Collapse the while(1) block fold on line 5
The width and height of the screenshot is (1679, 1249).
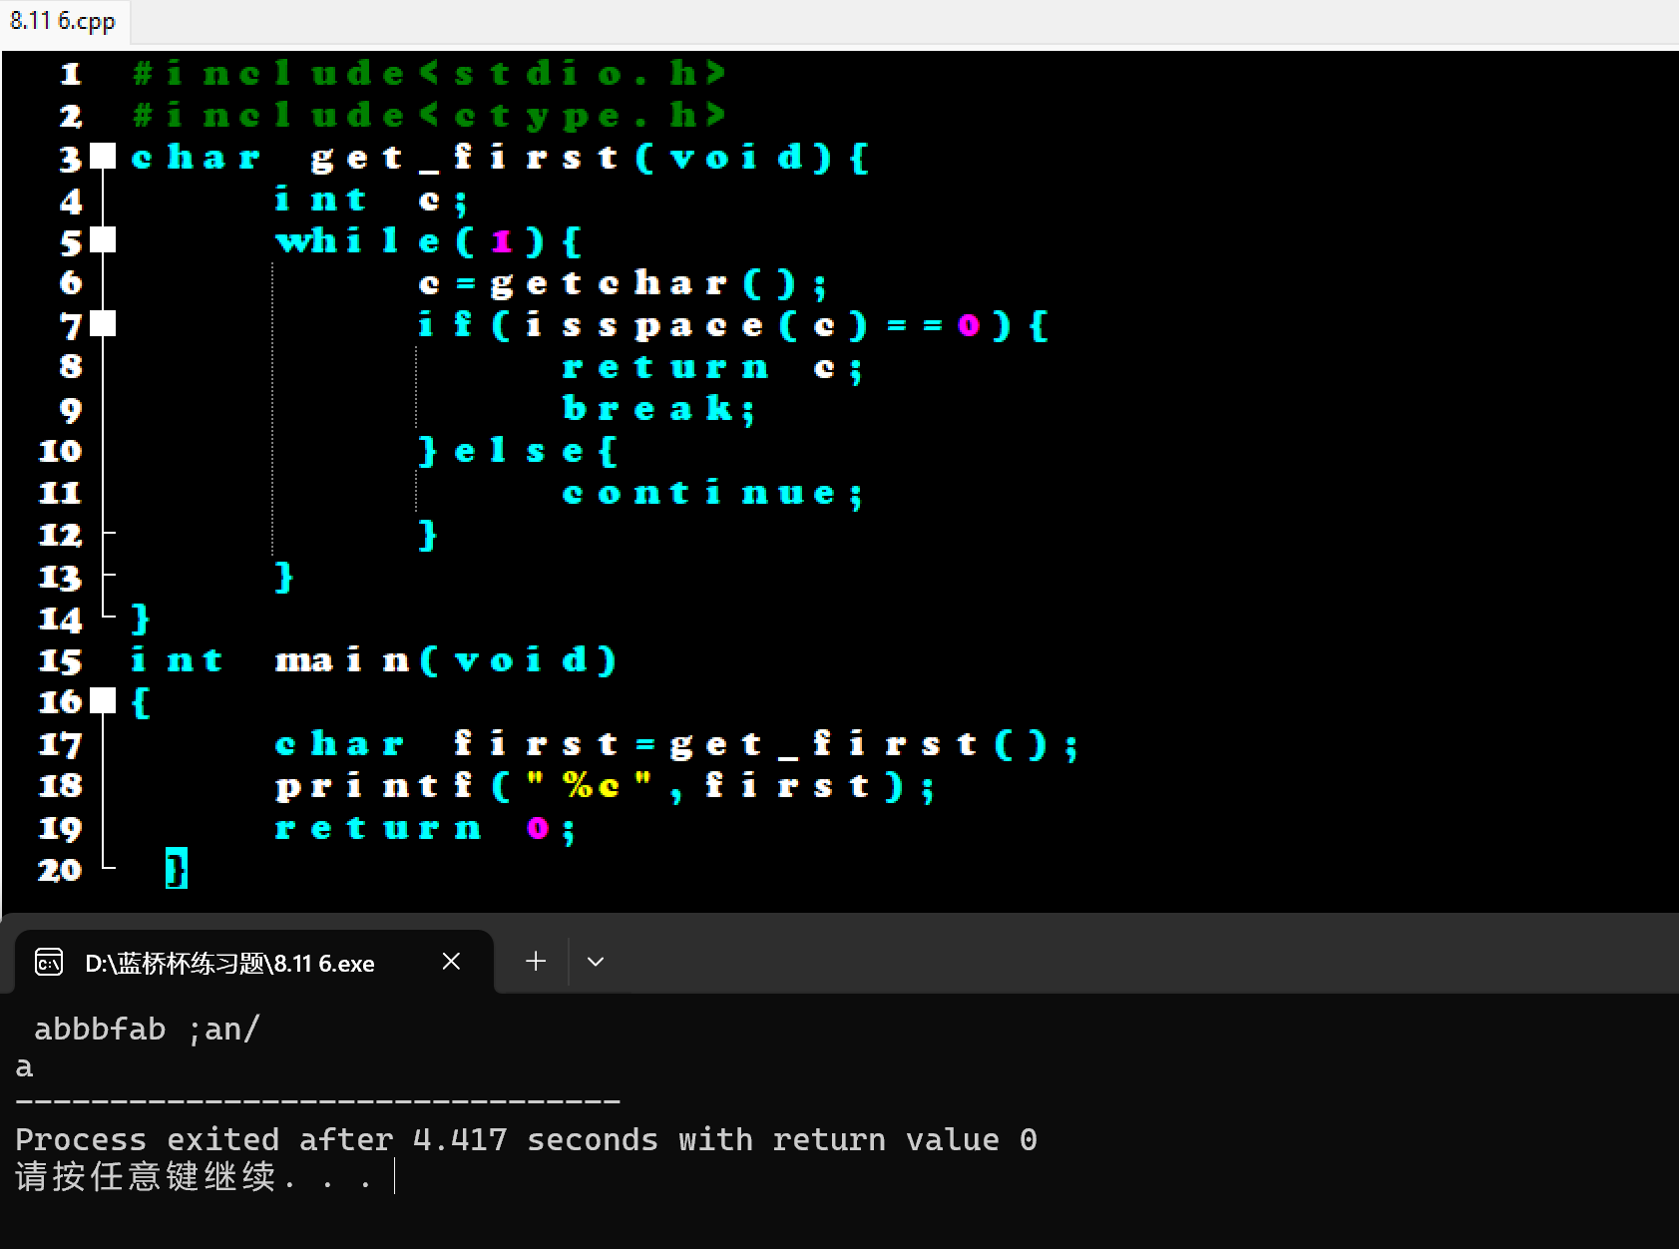point(103,240)
